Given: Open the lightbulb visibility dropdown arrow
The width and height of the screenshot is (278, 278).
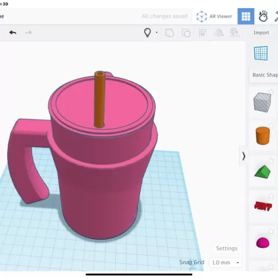Looking at the screenshot, I should (x=156, y=32).
